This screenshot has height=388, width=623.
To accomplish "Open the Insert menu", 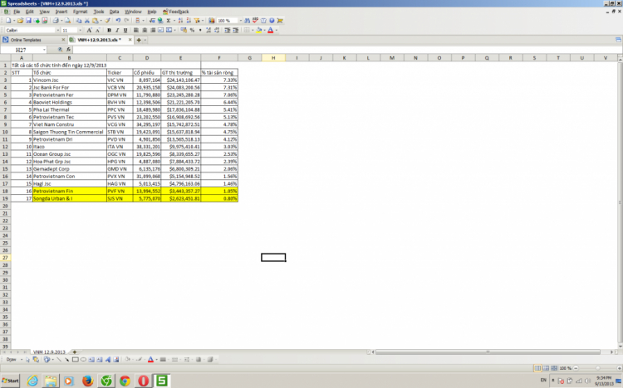I will [61, 12].
